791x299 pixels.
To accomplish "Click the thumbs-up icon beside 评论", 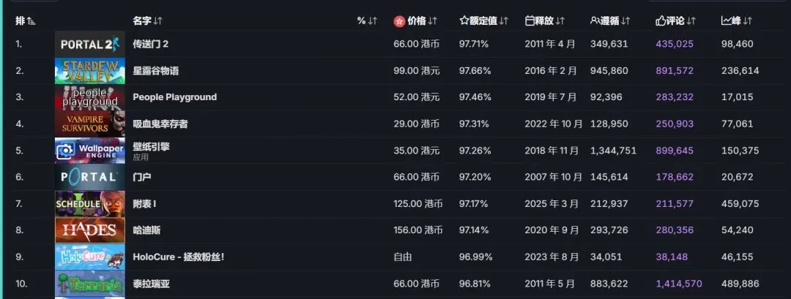I will (661, 20).
